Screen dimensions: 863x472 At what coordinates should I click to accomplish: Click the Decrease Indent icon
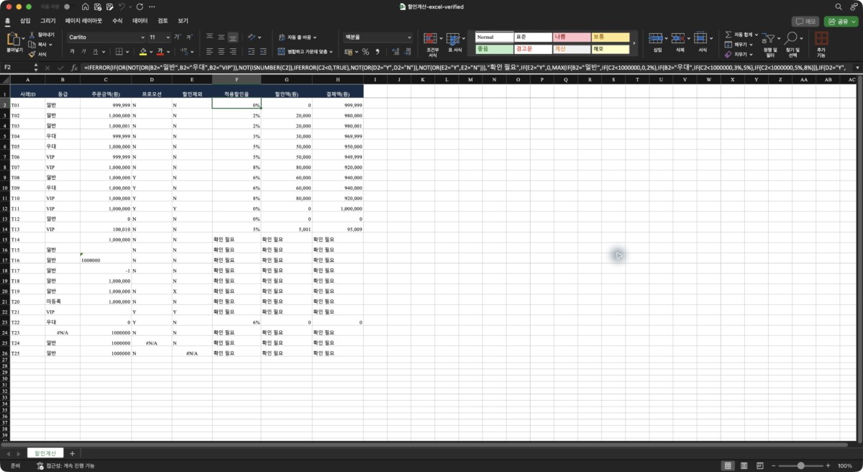(252, 52)
